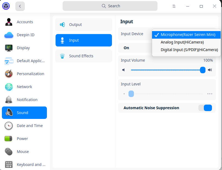Choose Analog Input (HiCamera) option
The width and height of the screenshot is (222, 170).
pos(182,42)
